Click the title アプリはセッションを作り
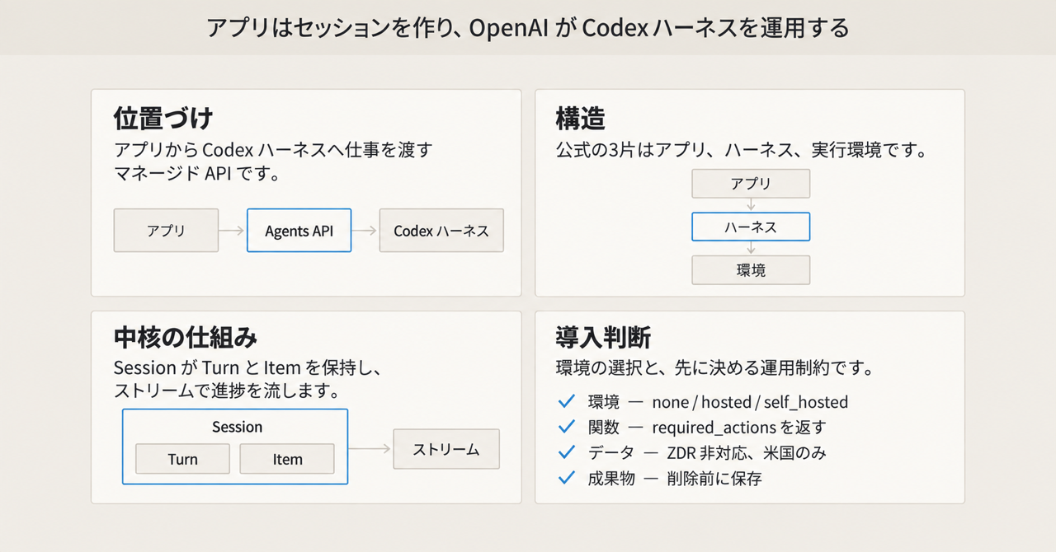This screenshot has width=1056, height=552. pyautogui.click(x=528, y=28)
